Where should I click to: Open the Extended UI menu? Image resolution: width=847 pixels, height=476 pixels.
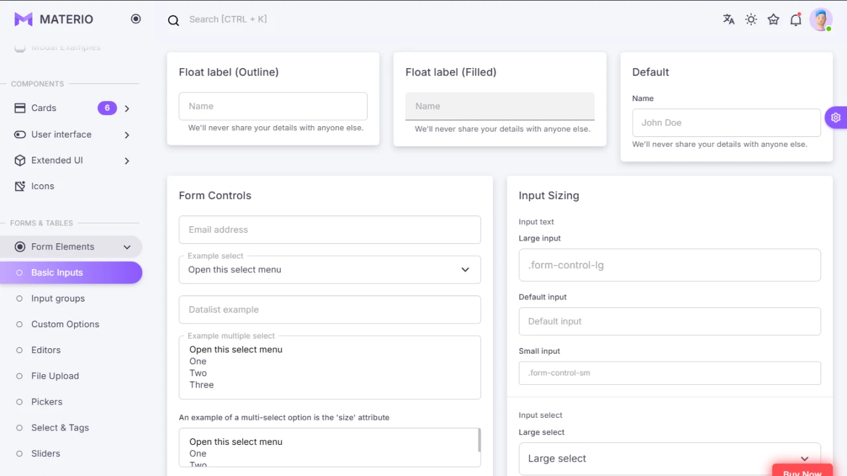tap(126, 160)
